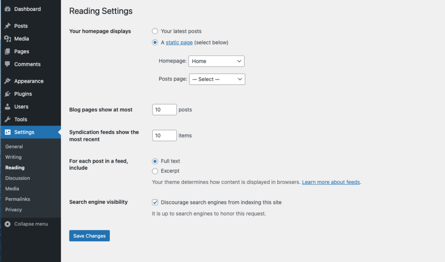Click the Plugins plug icon
The height and width of the screenshot is (262, 445).
click(7, 94)
